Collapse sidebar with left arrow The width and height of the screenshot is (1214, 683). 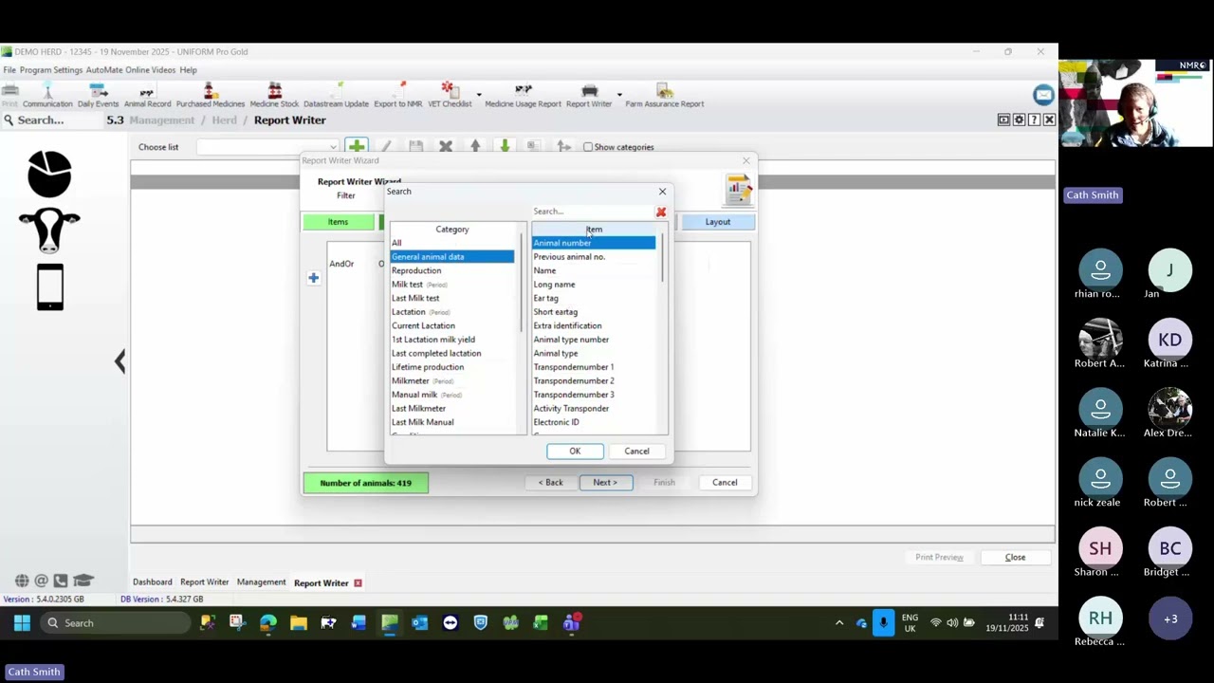(x=120, y=360)
